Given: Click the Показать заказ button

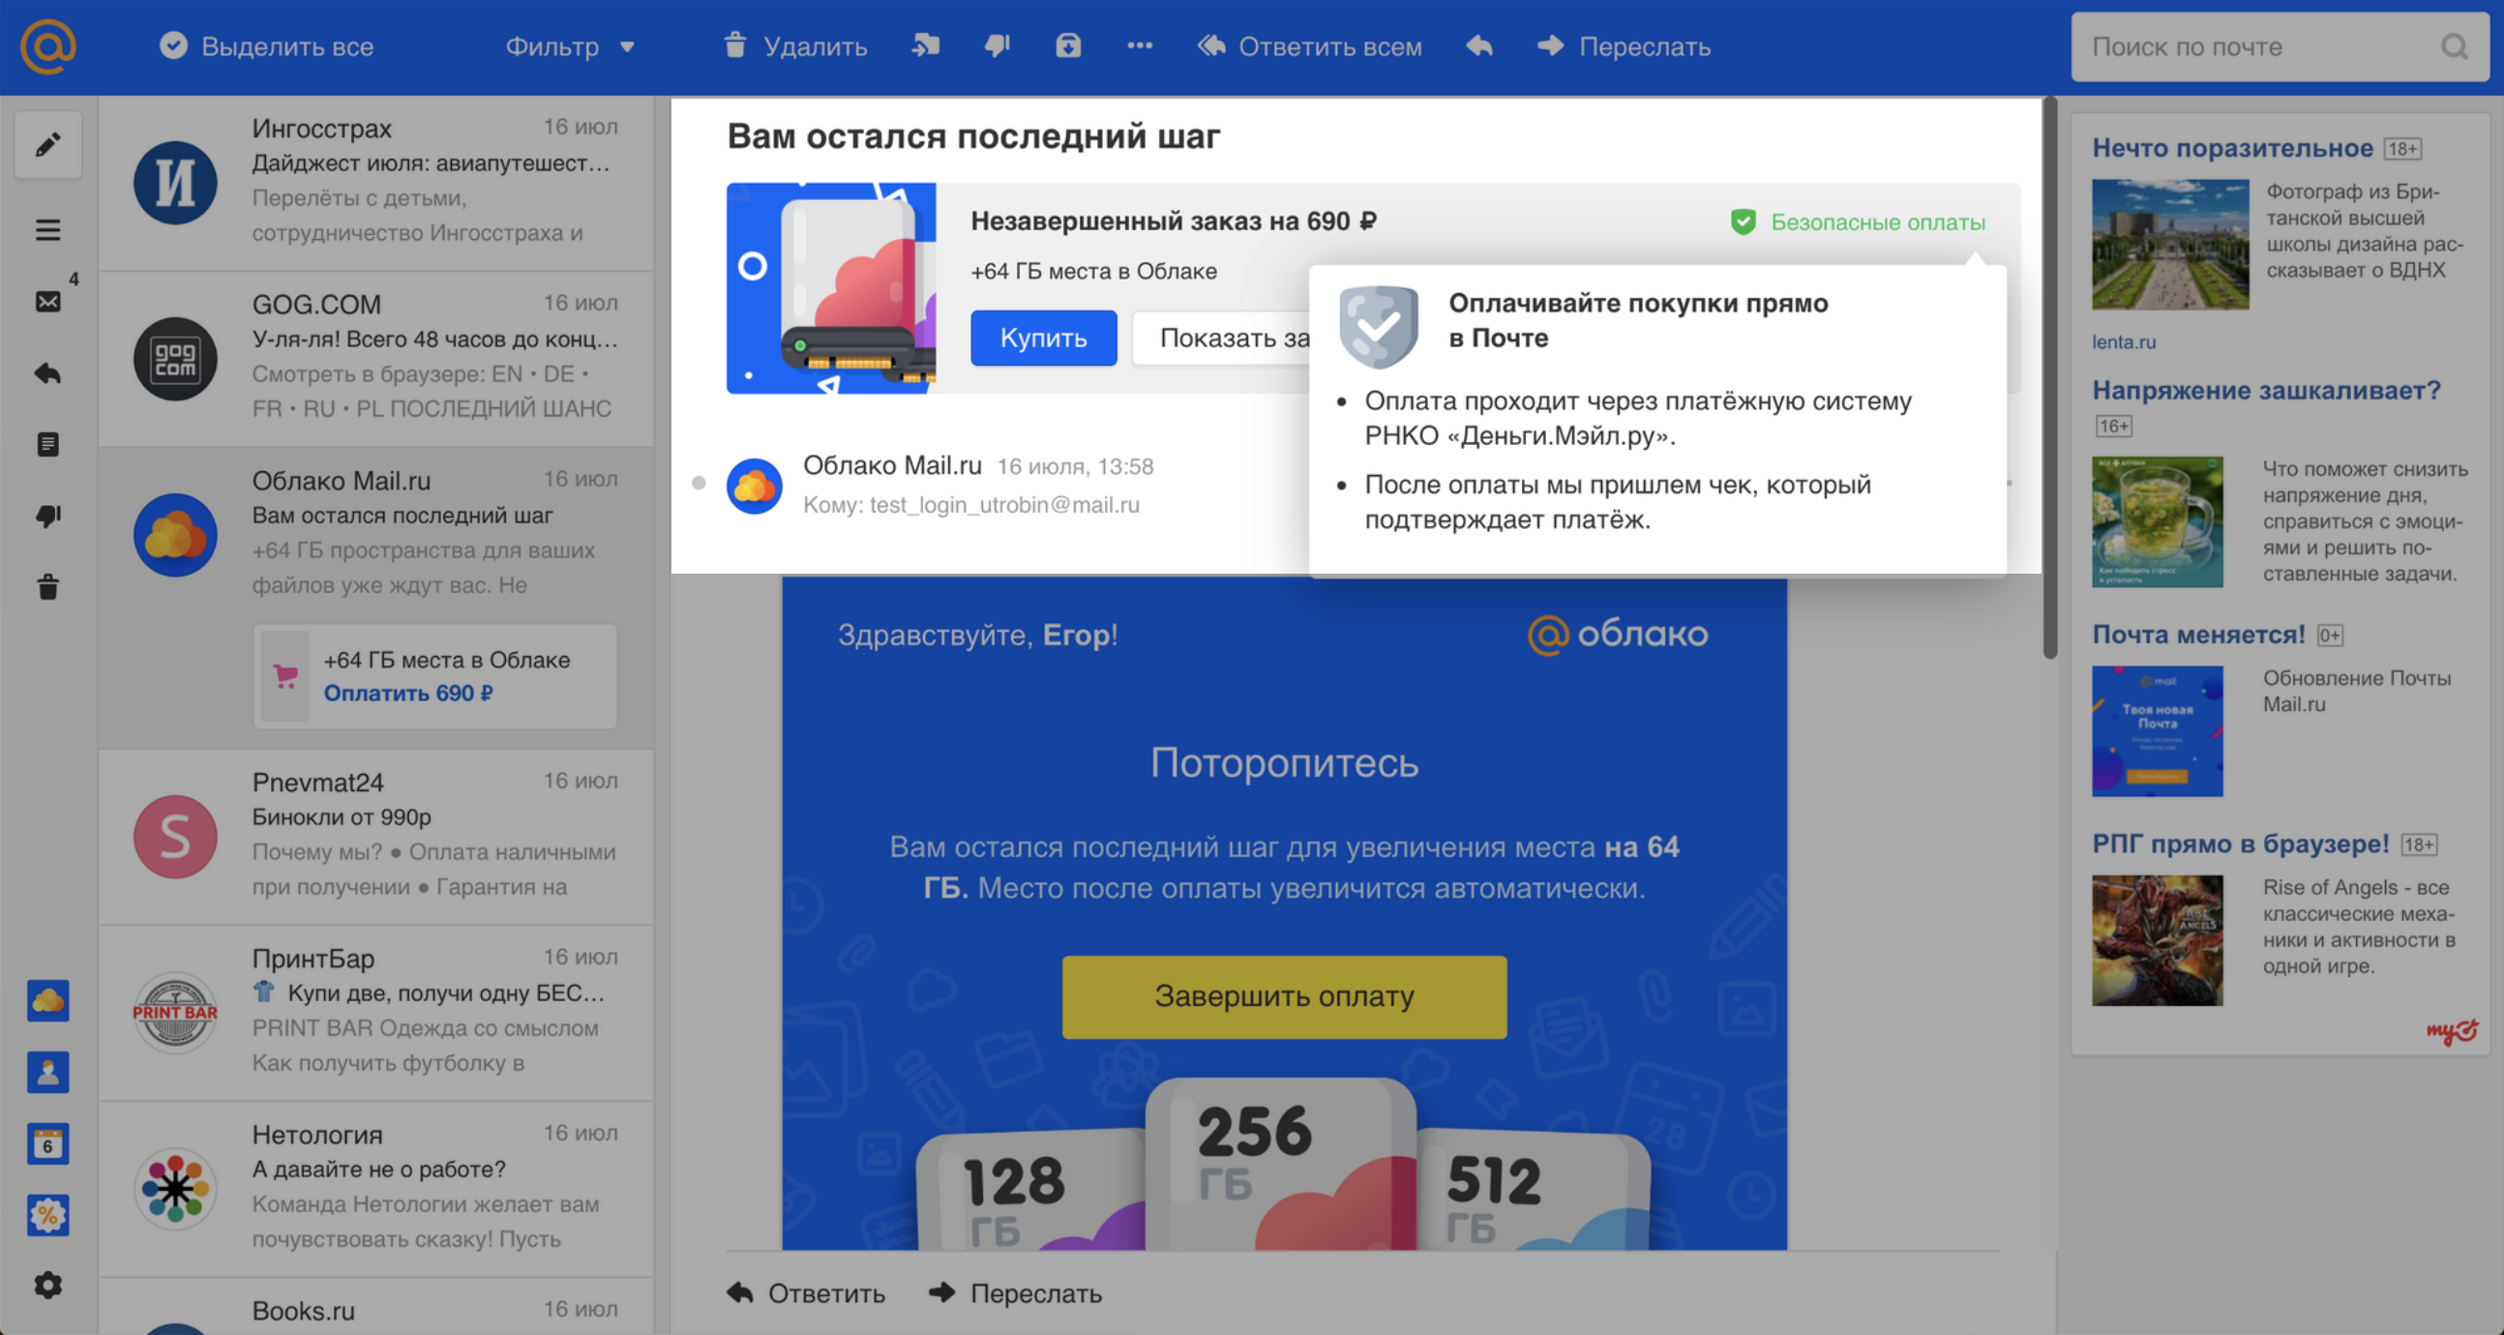Looking at the screenshot, I should click(x=1221, y=338).
